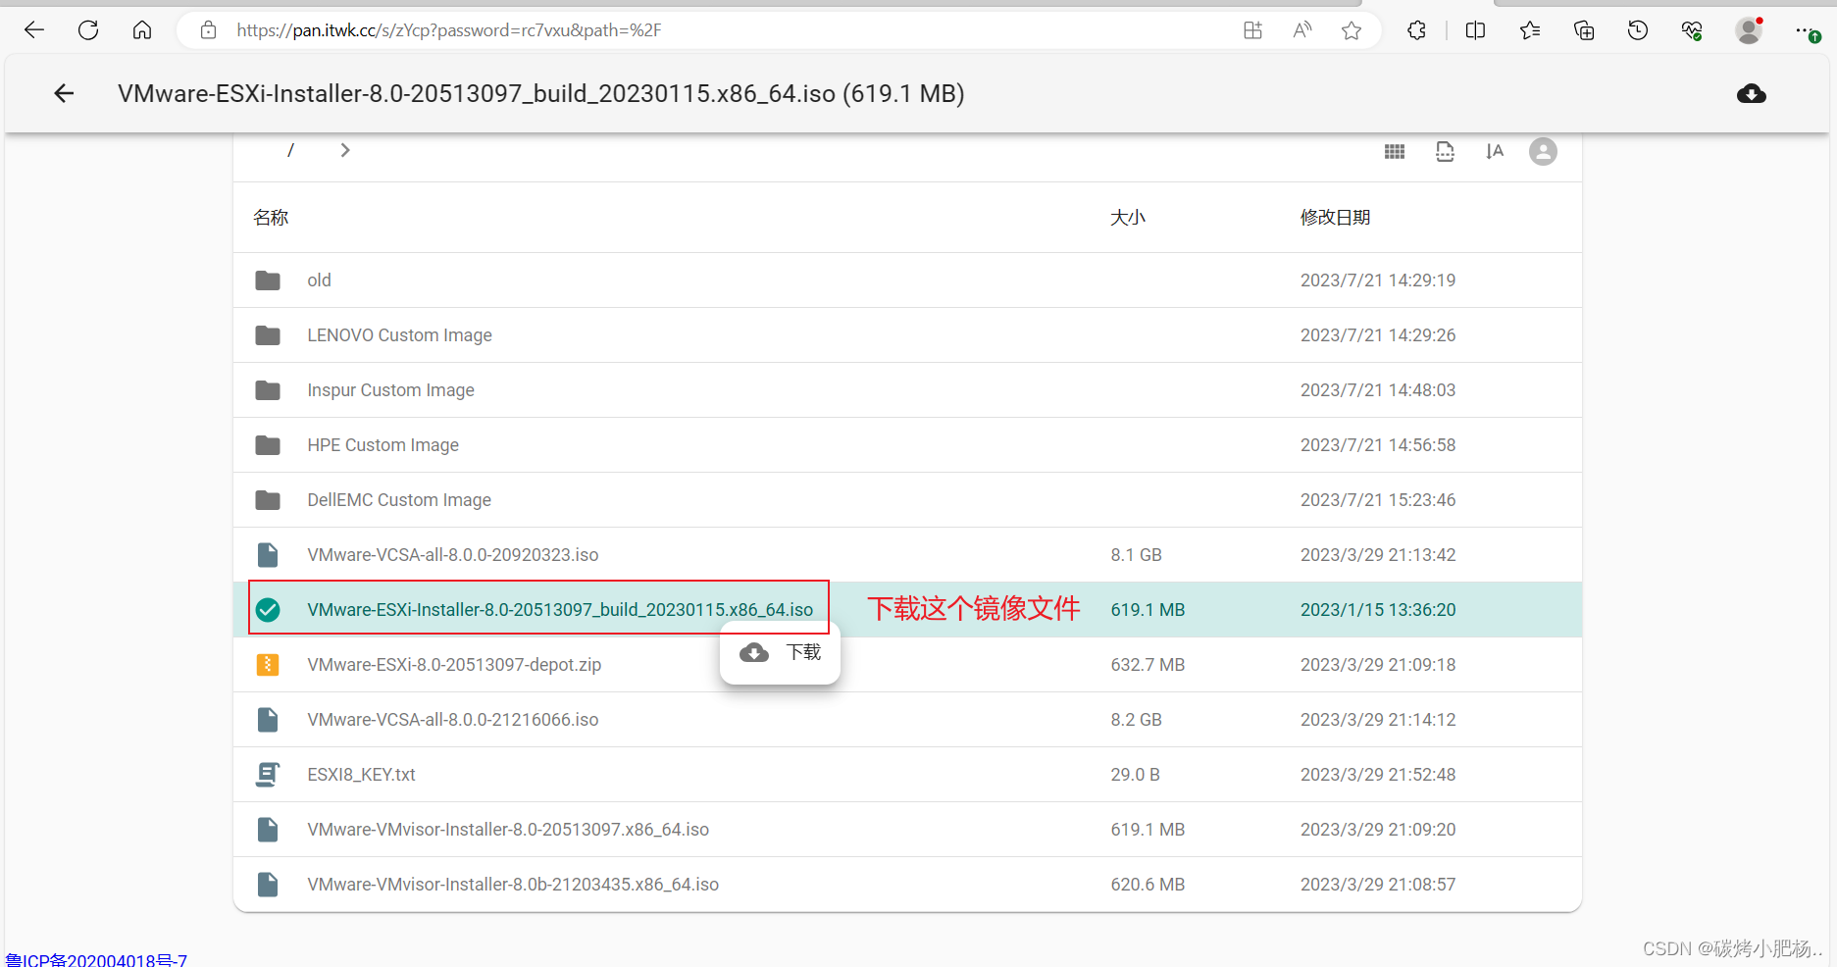Expand the breadcrumb chevron after root slash
Viewport: 1837px width, 967px height.
tap(345, 150)
